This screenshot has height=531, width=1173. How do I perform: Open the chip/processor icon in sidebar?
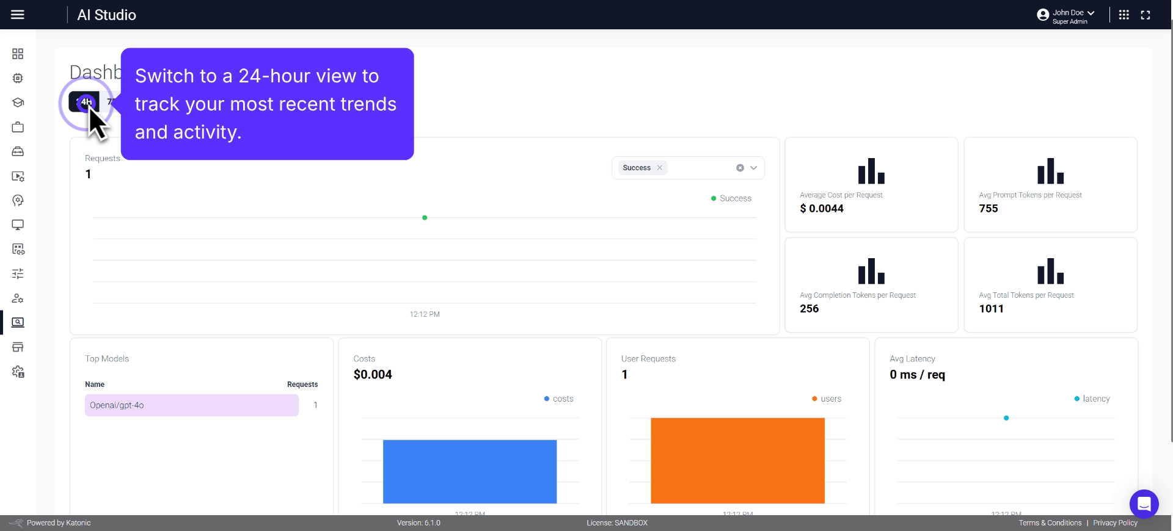[18, 79]
